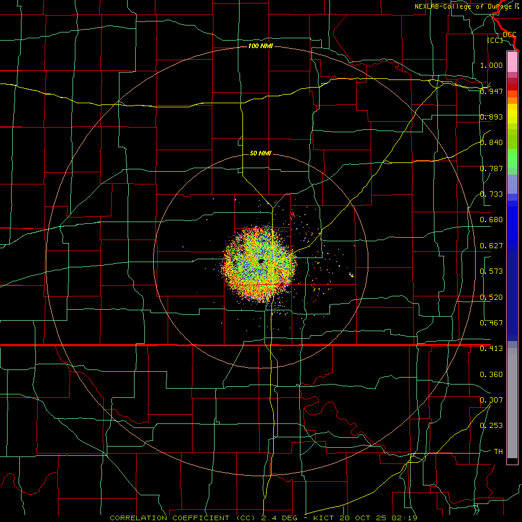This screenshot has height=522, width=522.
Task: Click the "DCC" legend title
Action: [509, 35]
